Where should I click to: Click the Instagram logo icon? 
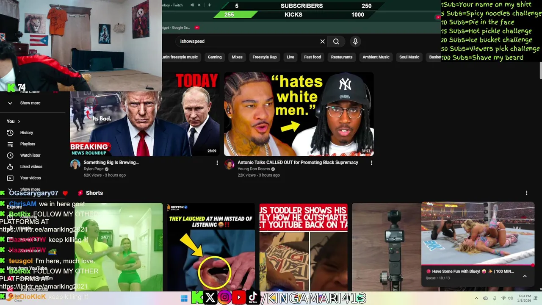pos(224,298)
